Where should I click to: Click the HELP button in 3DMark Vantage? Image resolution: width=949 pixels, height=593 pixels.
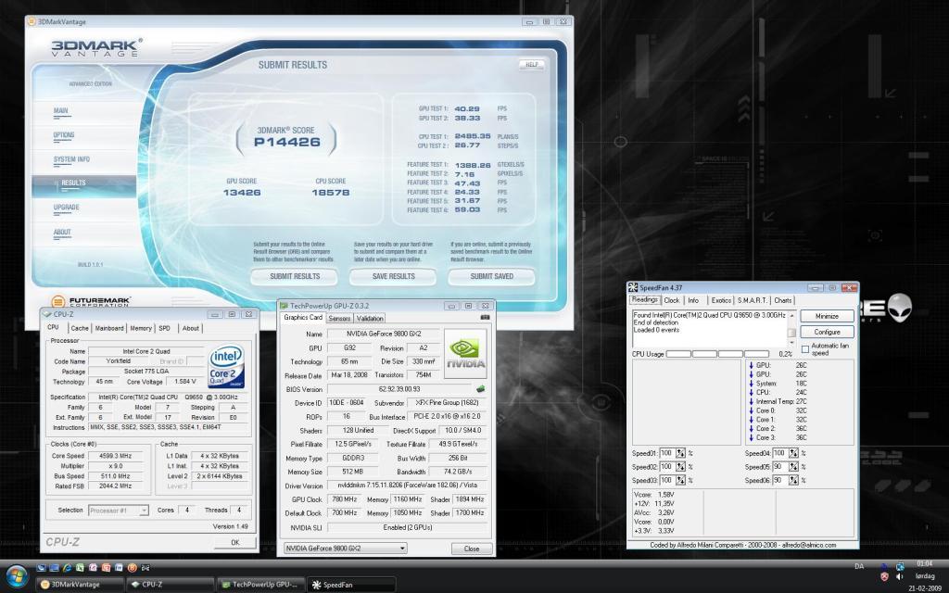pyautogui.click(x=532, y=64)
